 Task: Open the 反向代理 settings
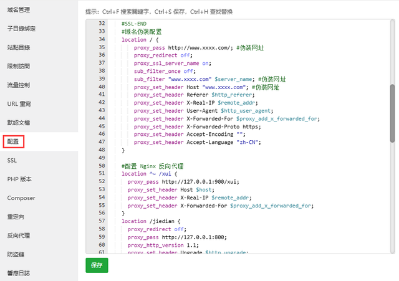19,236
